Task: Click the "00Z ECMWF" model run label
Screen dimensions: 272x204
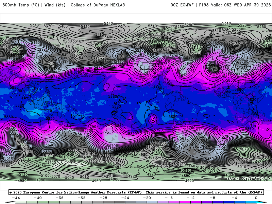Action: [182, 5]
